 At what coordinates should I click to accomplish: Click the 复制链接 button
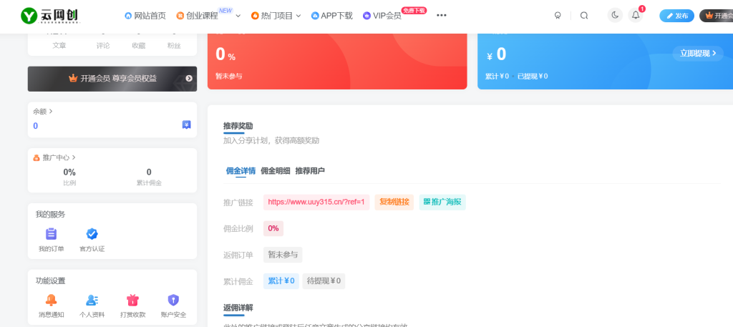click(394, 202)
